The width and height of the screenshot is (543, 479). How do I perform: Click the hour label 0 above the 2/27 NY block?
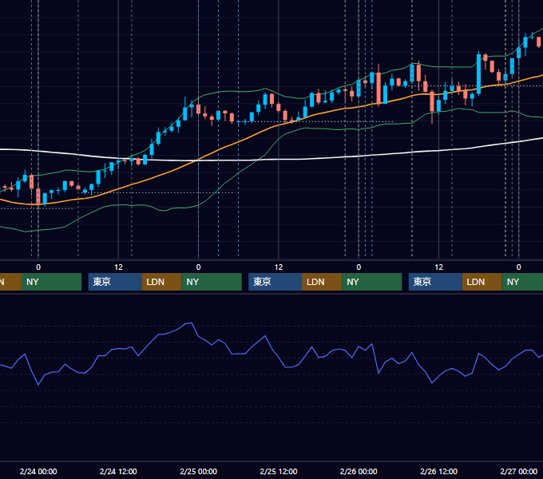519,267
